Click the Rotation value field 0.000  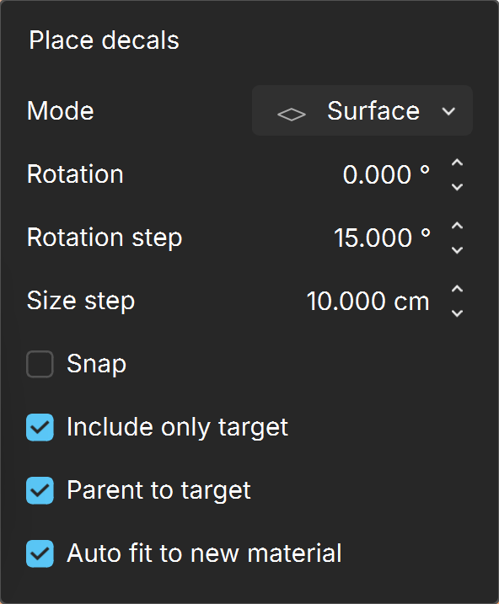click(386, 174)
